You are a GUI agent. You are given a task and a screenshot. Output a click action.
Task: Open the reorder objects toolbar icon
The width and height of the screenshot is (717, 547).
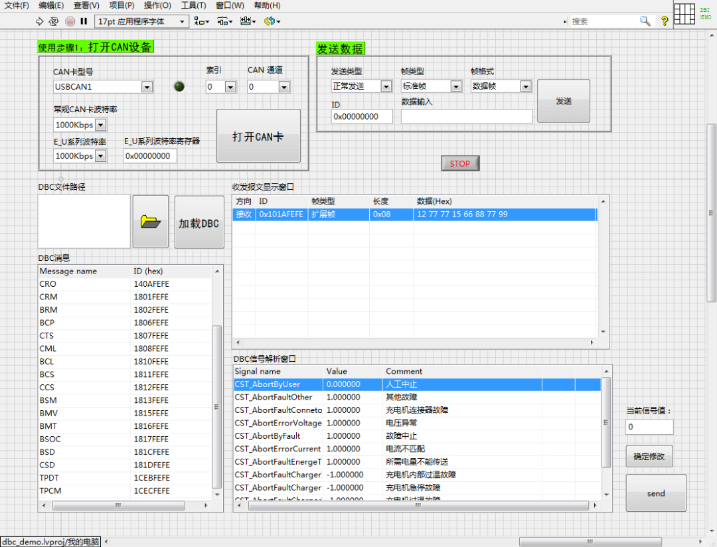pos(270,21)
